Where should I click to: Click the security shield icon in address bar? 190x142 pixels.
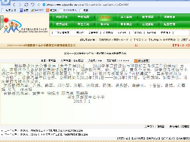(44, 5)
